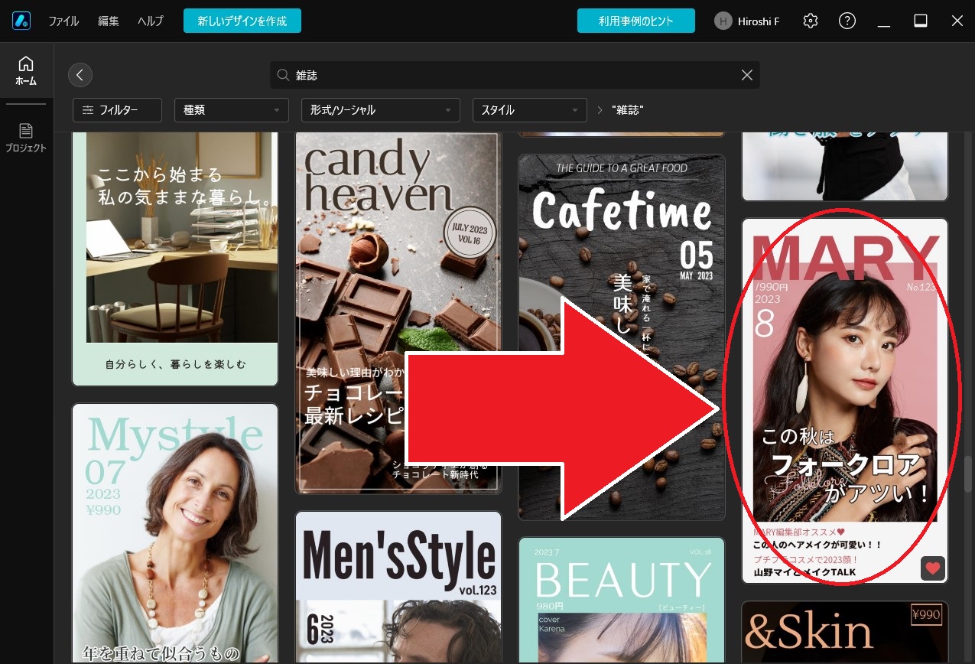This screenshot has height=664, width=975.
Task: Click the search magnifier icon
Action: point(283,75)
